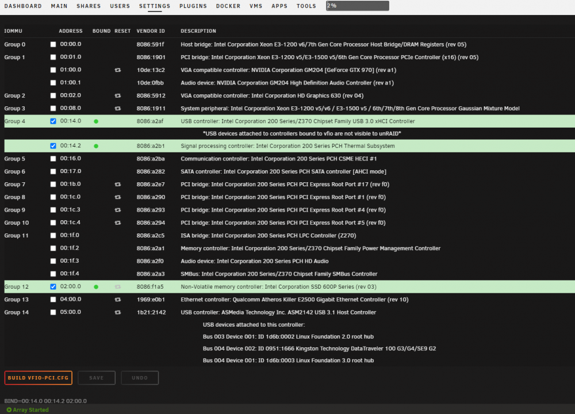Click the Save button

point(97,378)
